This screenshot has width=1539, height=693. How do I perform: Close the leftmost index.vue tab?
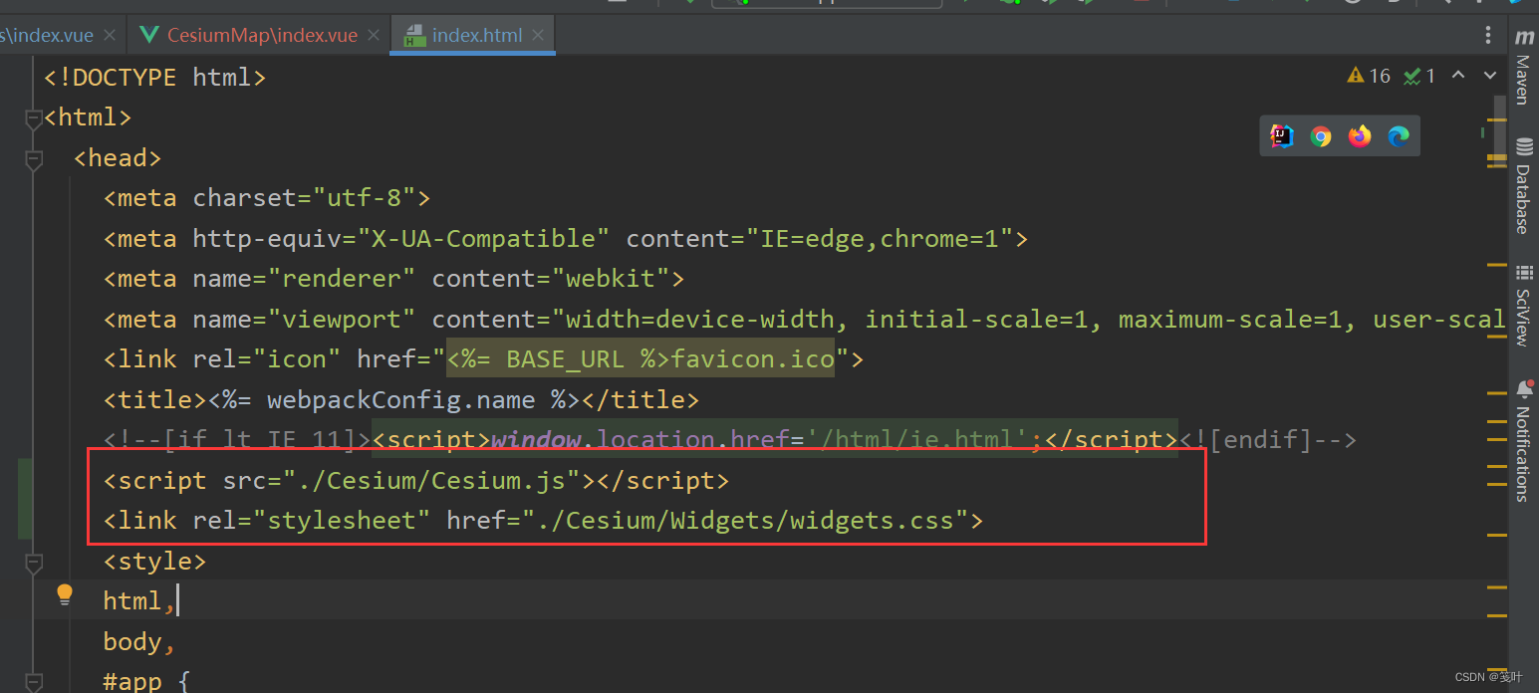coord(110,36)
